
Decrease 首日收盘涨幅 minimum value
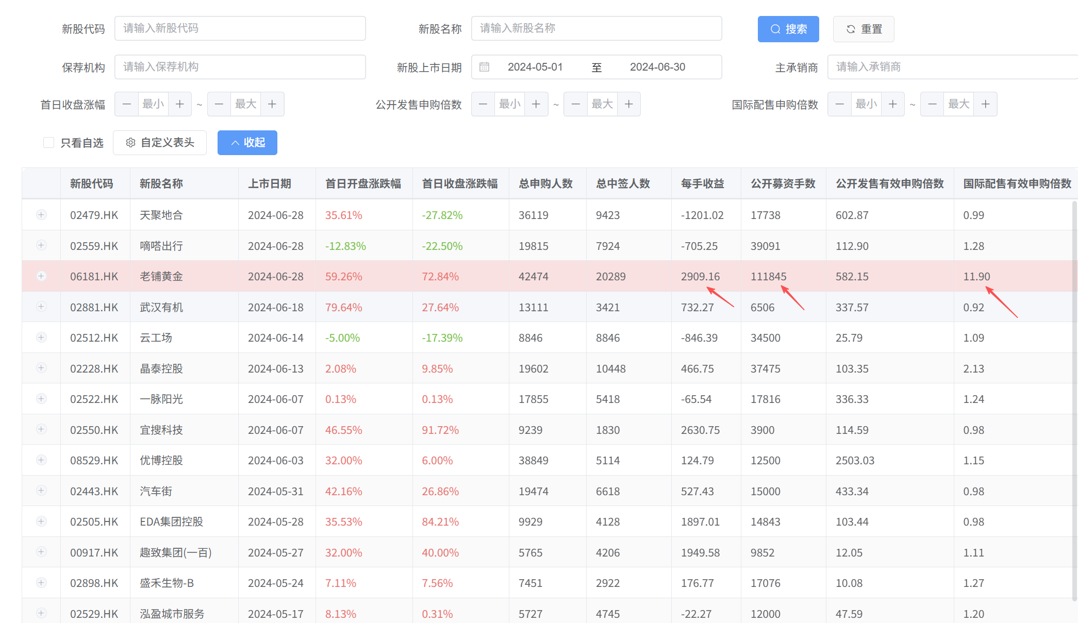126,104
